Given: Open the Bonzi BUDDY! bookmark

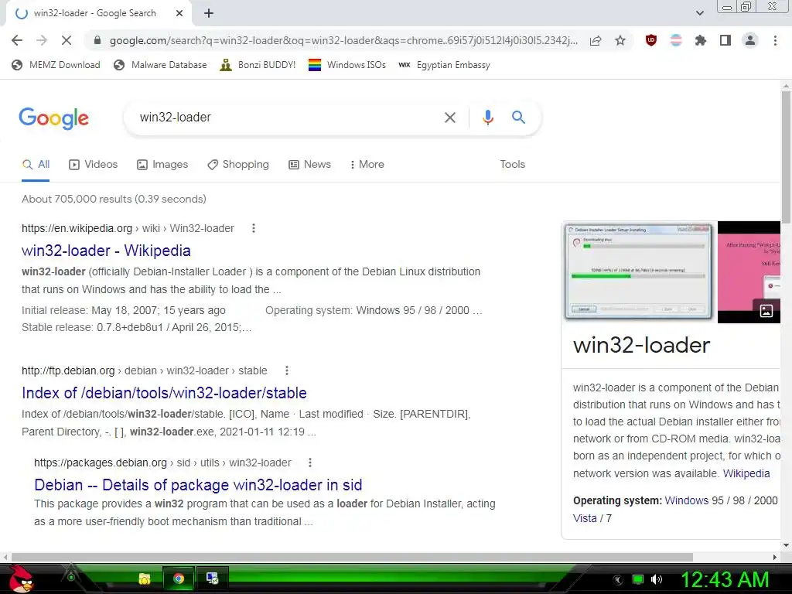Looking at the screenshot, I should 258,65.
